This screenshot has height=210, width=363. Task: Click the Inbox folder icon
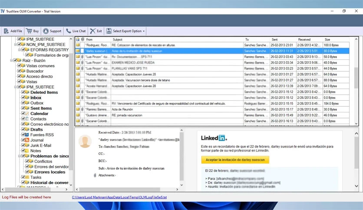27,97
